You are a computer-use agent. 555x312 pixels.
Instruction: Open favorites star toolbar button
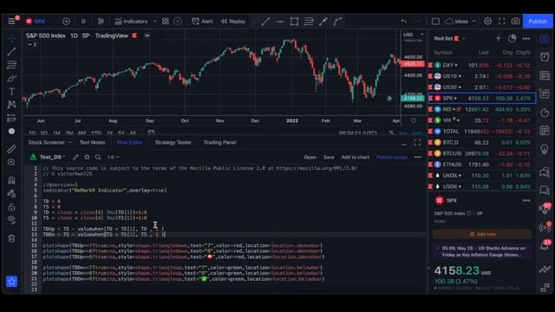11,282
